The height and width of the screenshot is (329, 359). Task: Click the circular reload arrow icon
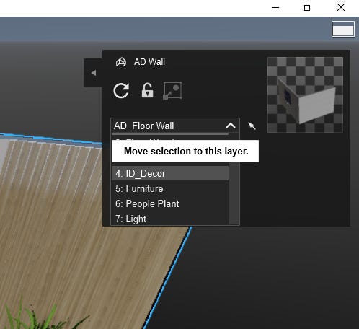pos(121,91)
